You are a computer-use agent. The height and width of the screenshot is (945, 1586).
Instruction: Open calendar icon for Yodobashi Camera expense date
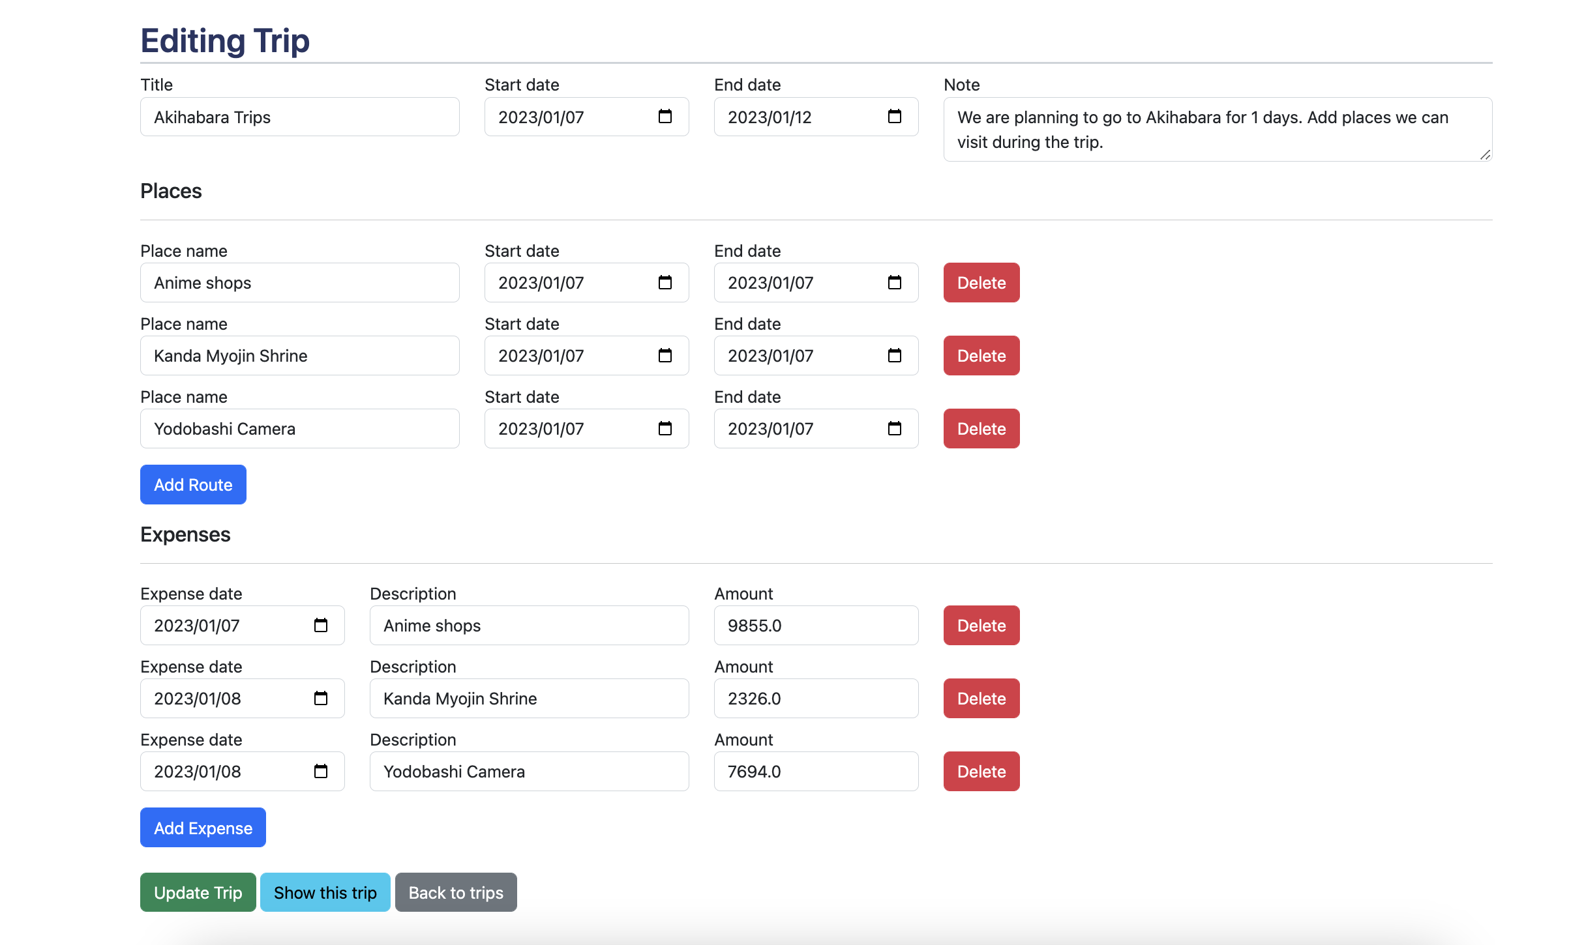coord(320,772)
